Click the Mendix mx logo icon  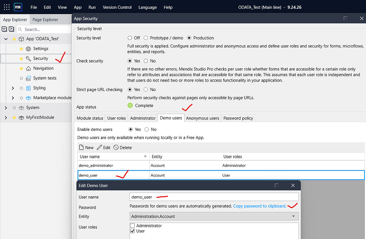tap(18, 7)
